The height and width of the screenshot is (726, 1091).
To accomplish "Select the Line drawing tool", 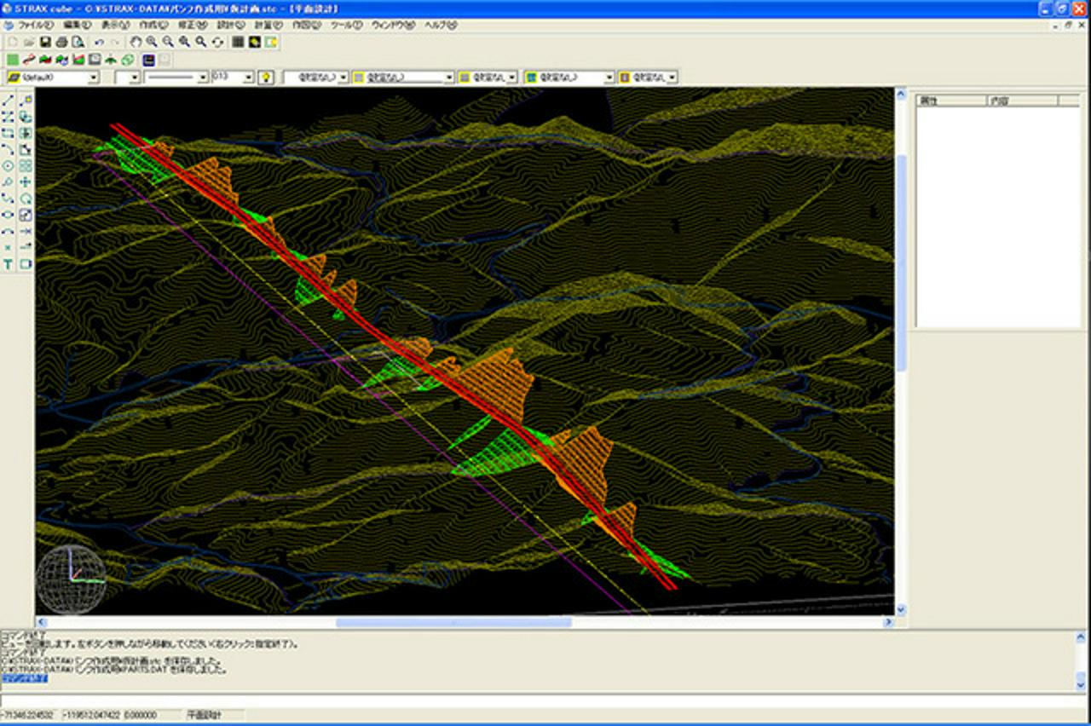I will (x=9, y=101).
